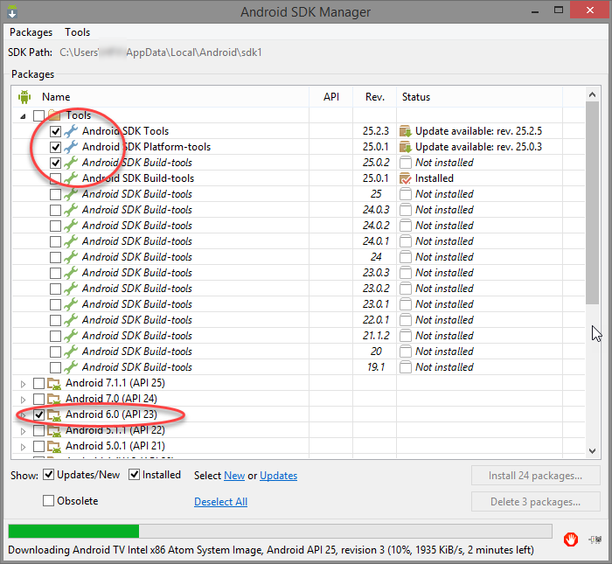Viewport: 612px width, 564px height.
Task: Click the wrench icon for Android SDK Platform-tools
Action: [71, 147]
